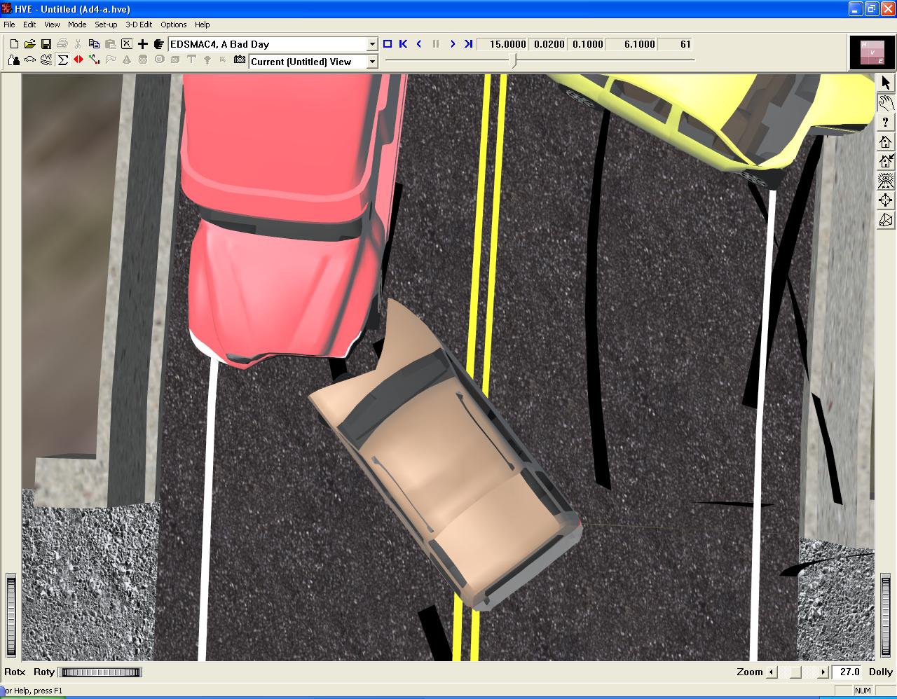Click the Seek crosshair icon
Viewport: 897px width, 699px height.
[886, 200]
